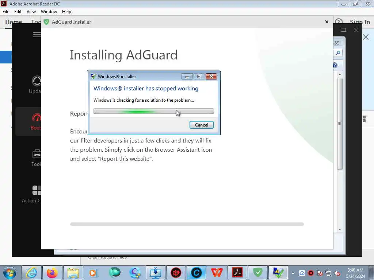
Task: Click the cloud icon in system tray
Action: pos(302,273)
